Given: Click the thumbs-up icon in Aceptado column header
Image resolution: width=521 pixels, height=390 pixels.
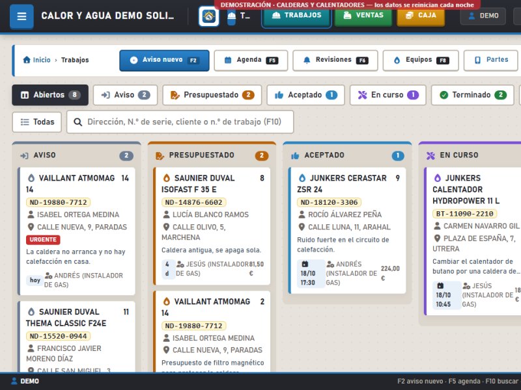Looking at the screenshot, I should [x=295, y=155].
